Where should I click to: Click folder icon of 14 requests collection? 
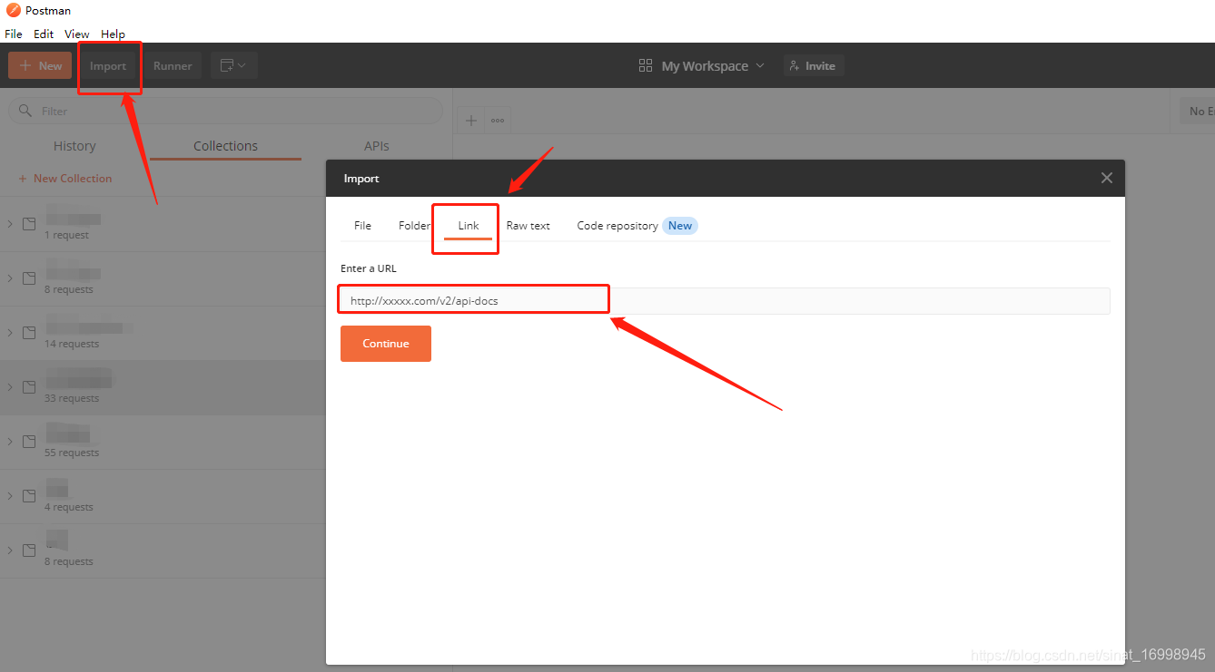pos(29,333)
